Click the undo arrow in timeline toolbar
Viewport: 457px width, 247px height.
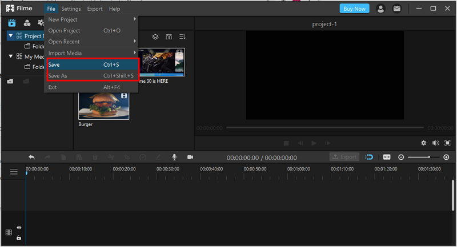point(32,157)
